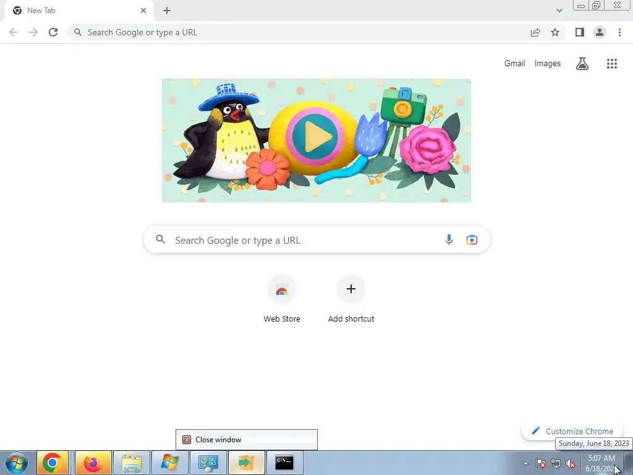The image size is (633, 475).
Task: Open Chrome's three-dot menu
Action: pos(619,32)
